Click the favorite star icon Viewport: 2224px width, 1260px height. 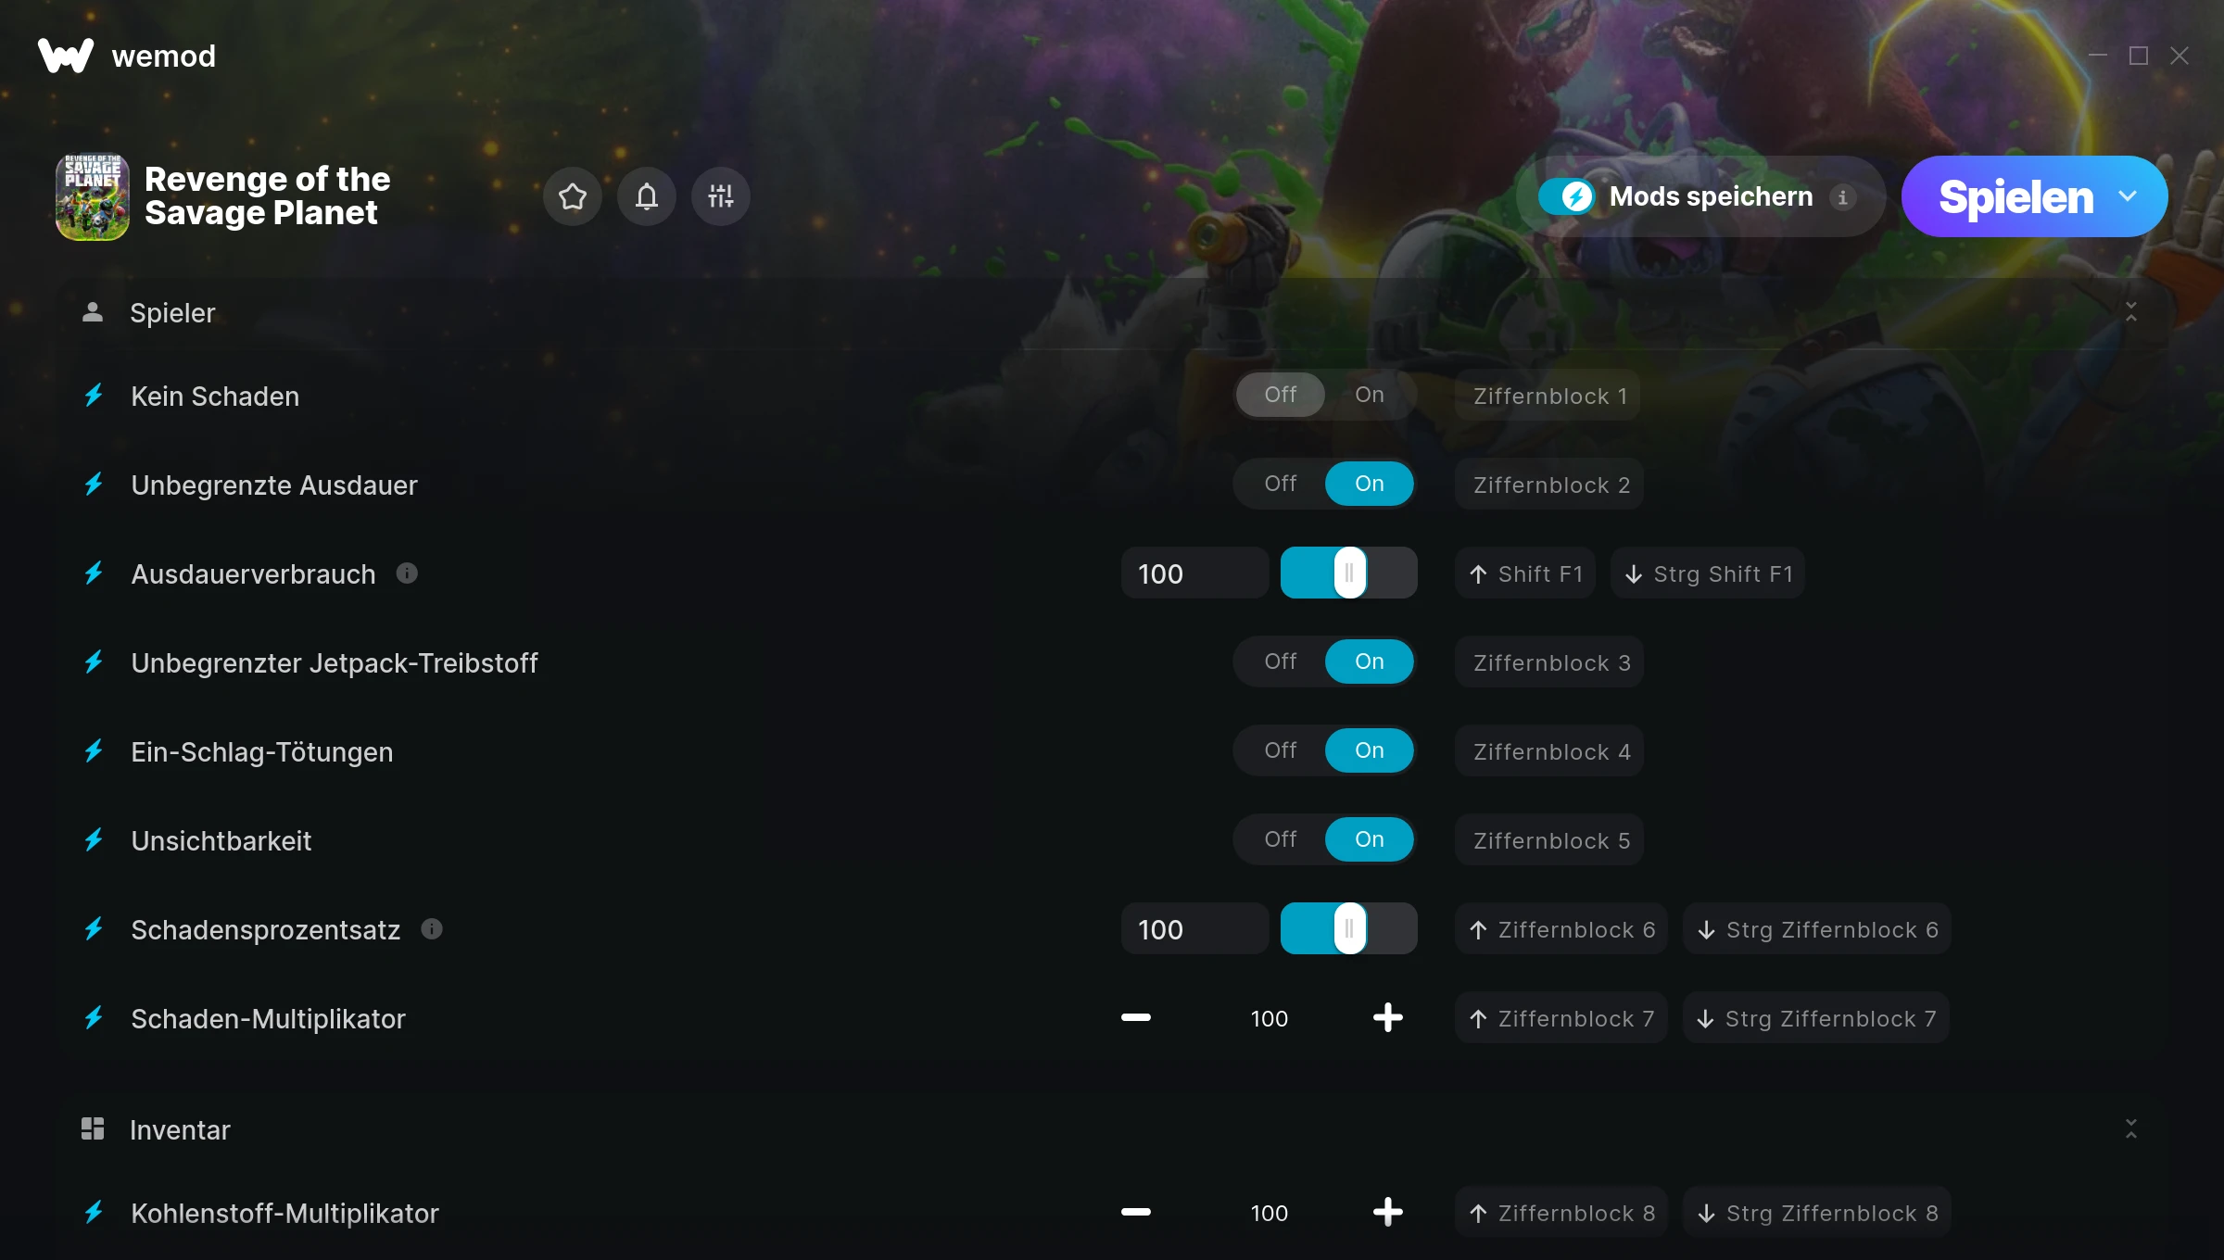[x=573, y=196]
